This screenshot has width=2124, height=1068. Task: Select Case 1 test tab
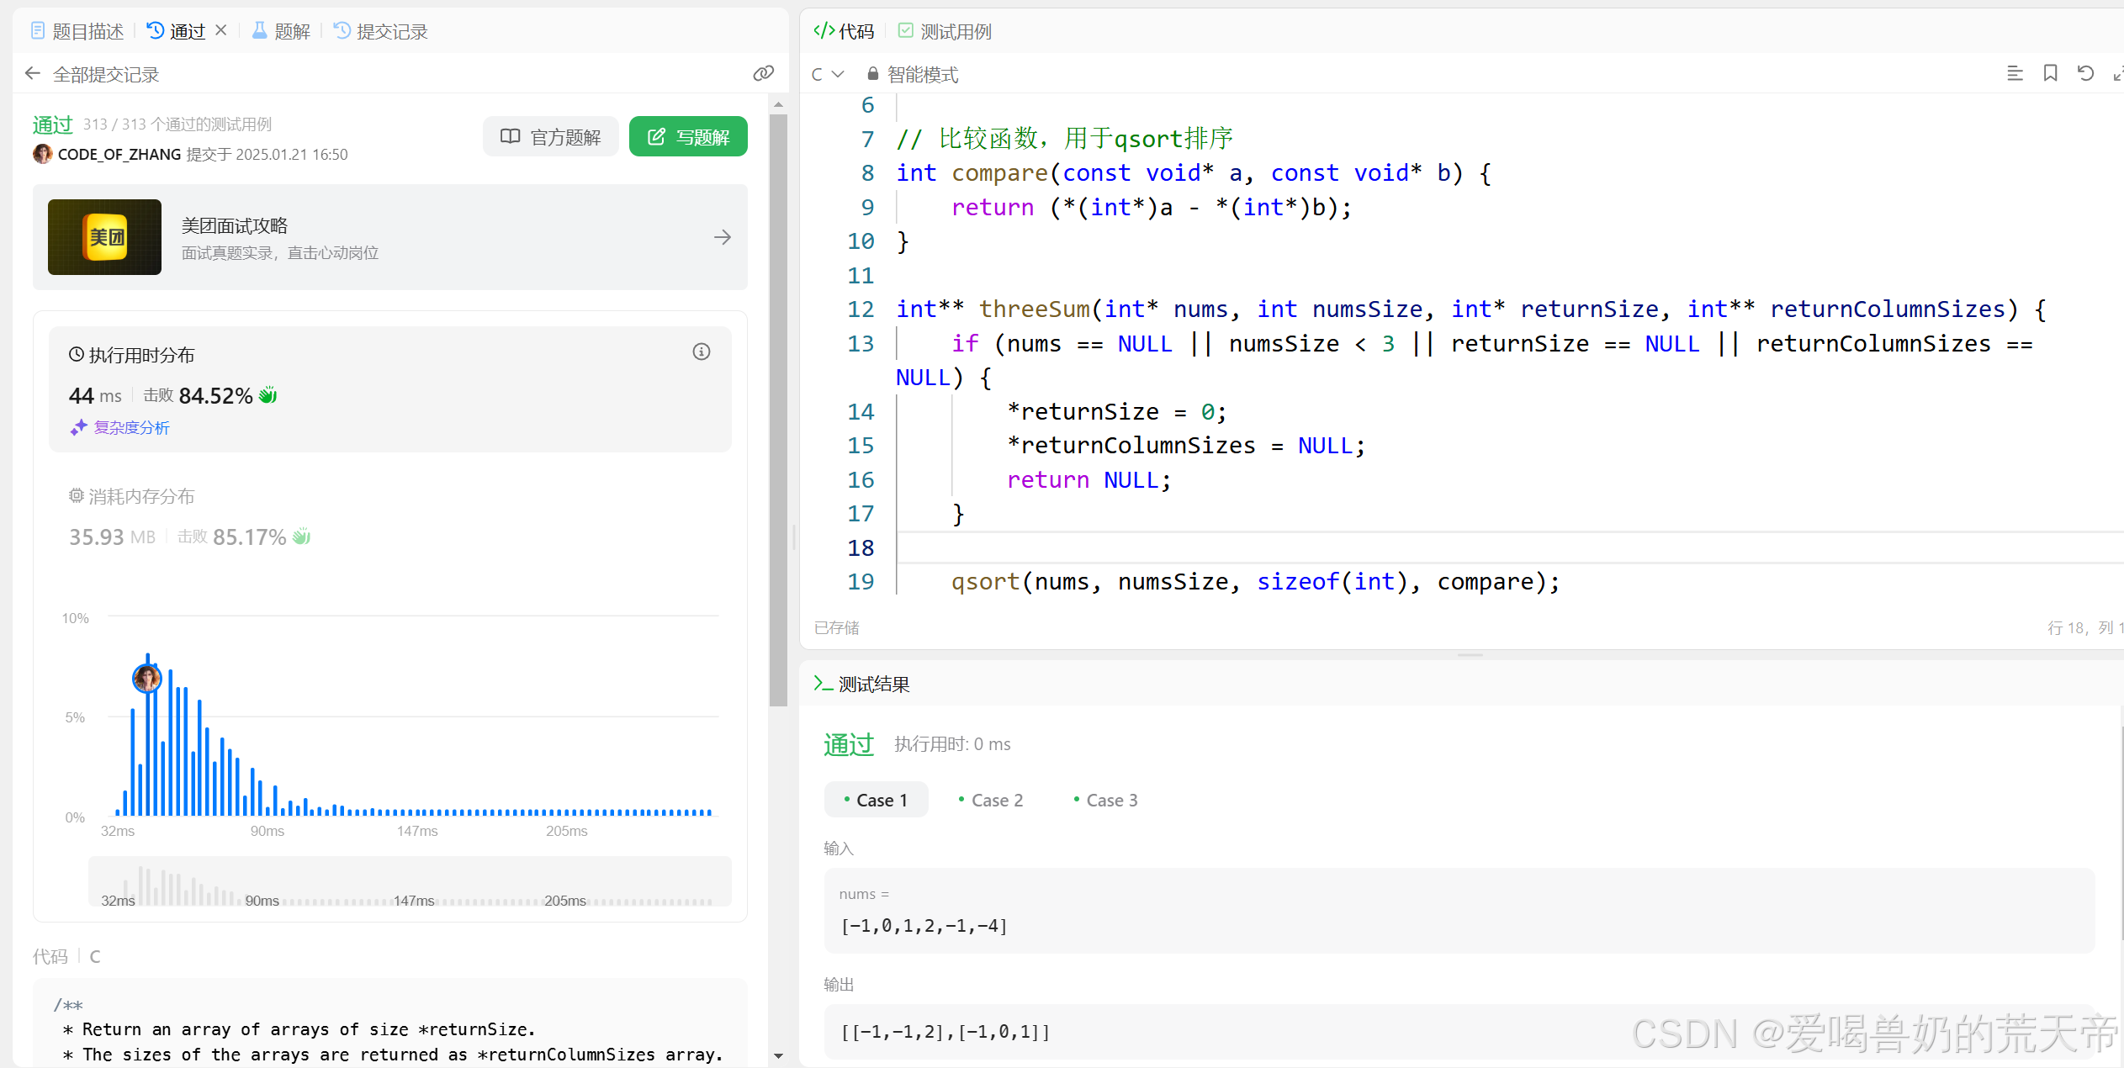[x=876, y=800]
